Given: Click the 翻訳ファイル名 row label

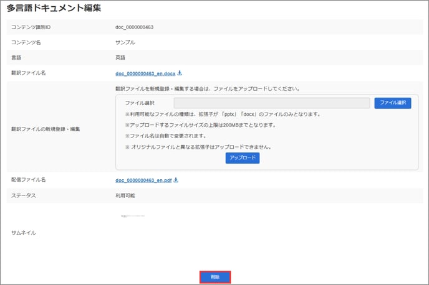Looking at the screenshot, I should click(29, 73).
